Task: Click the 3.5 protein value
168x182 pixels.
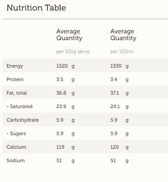Action: 60,79
